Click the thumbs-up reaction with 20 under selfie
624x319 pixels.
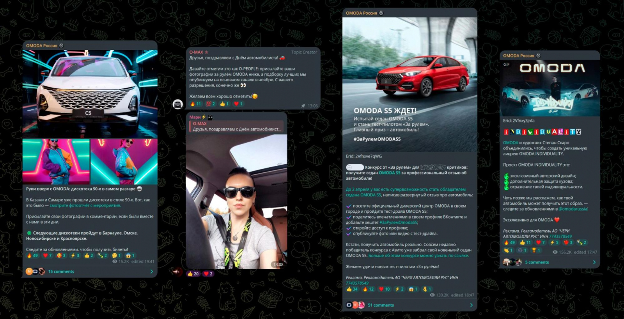[193, 274]
